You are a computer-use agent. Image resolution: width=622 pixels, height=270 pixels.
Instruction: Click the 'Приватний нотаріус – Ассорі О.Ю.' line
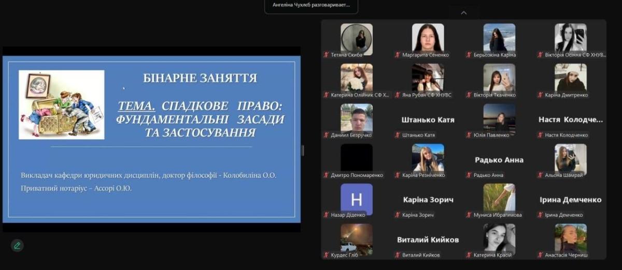76,188
